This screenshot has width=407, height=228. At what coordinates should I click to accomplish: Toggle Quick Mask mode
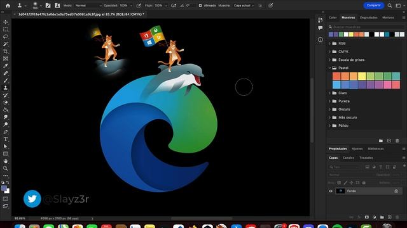coord(6,199)
